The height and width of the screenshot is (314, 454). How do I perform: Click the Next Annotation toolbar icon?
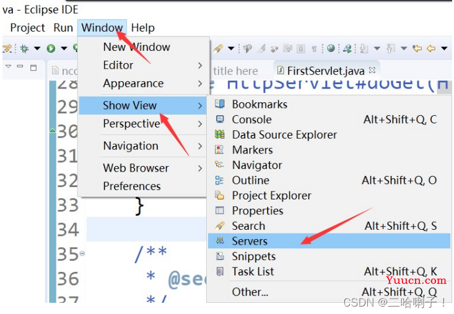tap(364, 49)
